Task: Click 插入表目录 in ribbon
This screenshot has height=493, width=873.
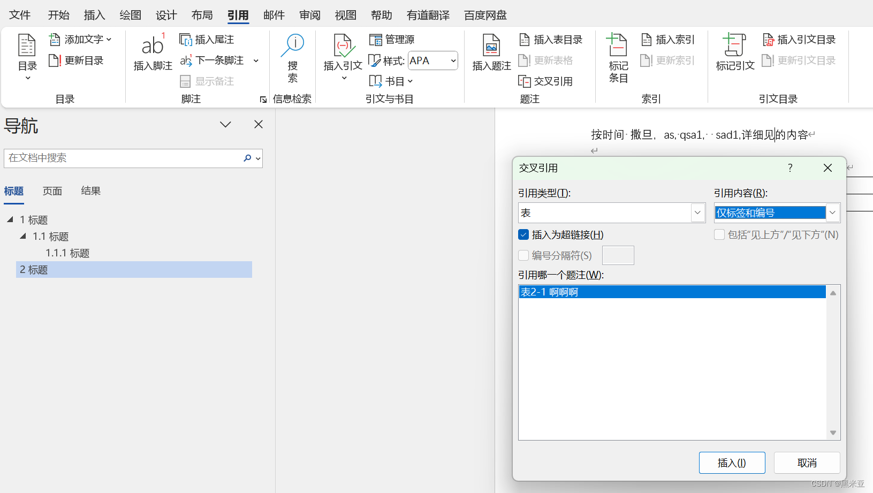Action: click(551, 40)
